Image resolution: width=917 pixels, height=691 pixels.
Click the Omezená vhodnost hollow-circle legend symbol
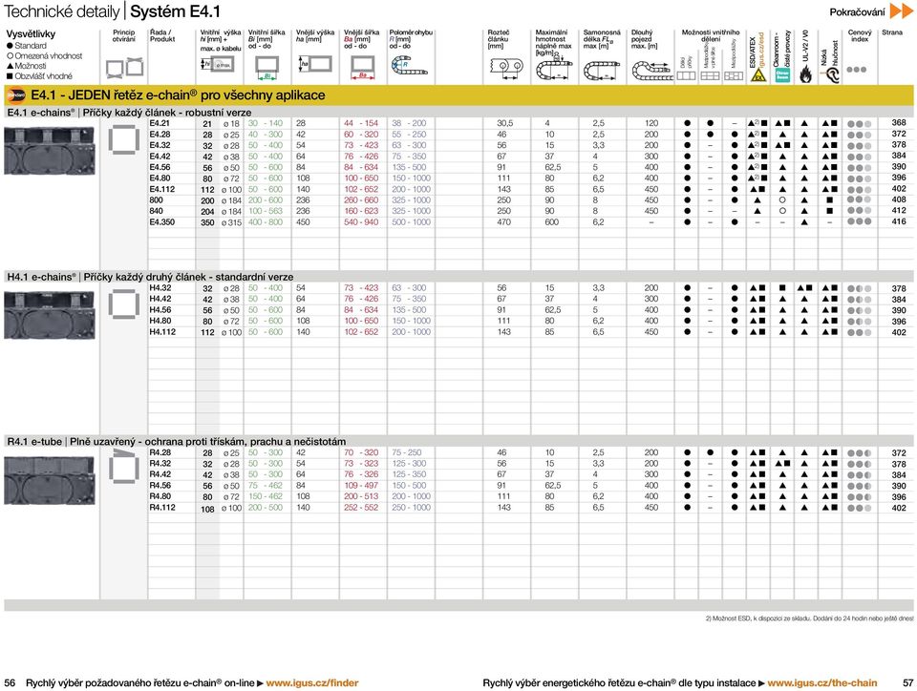point(10,56)
